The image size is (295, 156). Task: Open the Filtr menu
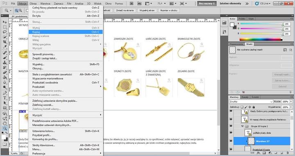(69, 4)
